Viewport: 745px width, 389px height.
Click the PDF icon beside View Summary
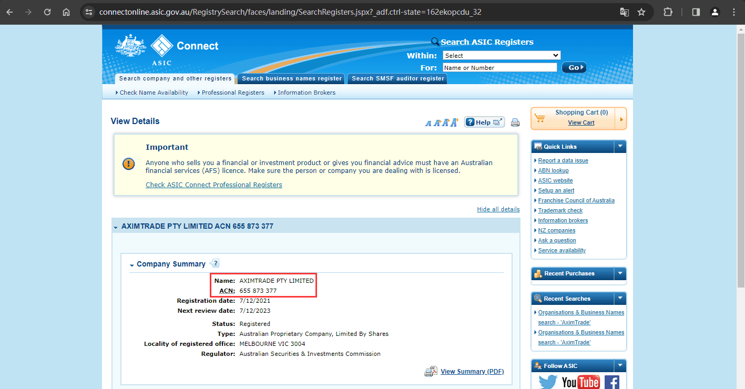tap(431, 372)
